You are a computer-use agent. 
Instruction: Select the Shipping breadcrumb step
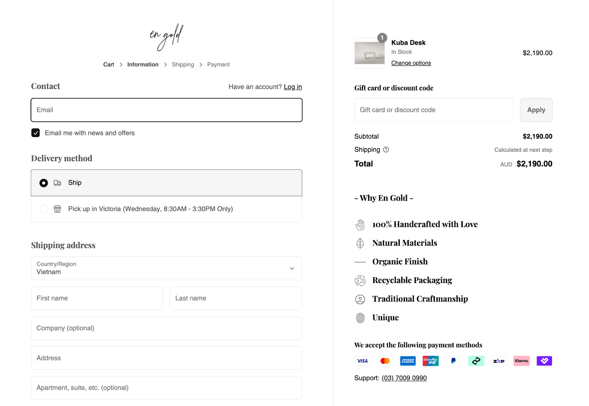[183, 64]
